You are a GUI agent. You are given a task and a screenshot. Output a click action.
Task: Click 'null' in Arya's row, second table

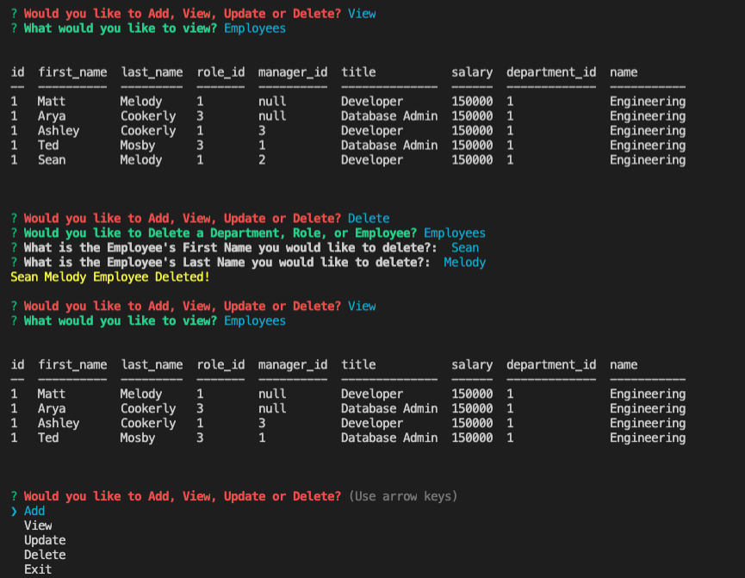click(272, 408)
